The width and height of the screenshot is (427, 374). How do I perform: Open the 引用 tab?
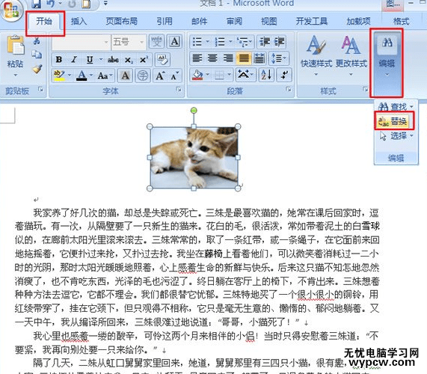[165, 21]
